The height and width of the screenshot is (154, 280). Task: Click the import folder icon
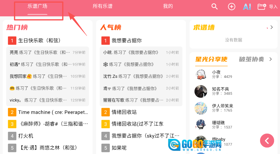click(262, 7)
